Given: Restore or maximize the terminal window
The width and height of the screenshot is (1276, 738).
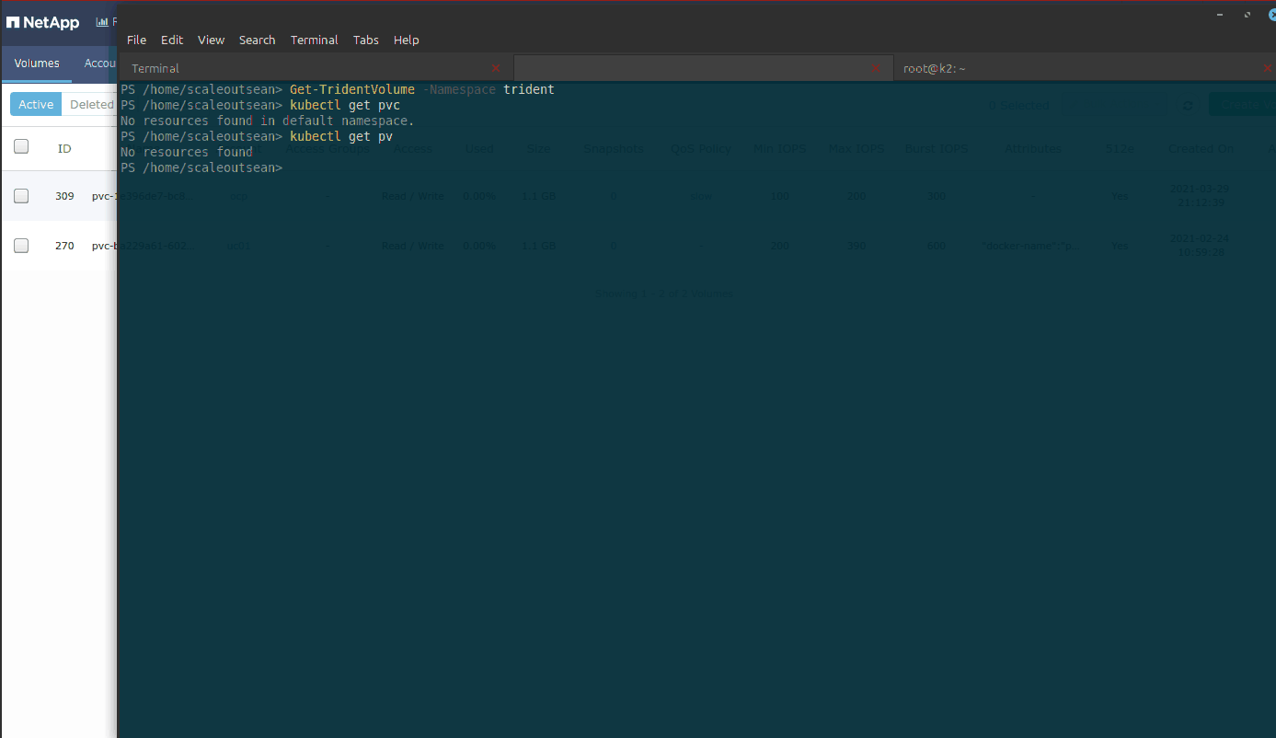Looking at the screenshot, I should point(1247,15).
